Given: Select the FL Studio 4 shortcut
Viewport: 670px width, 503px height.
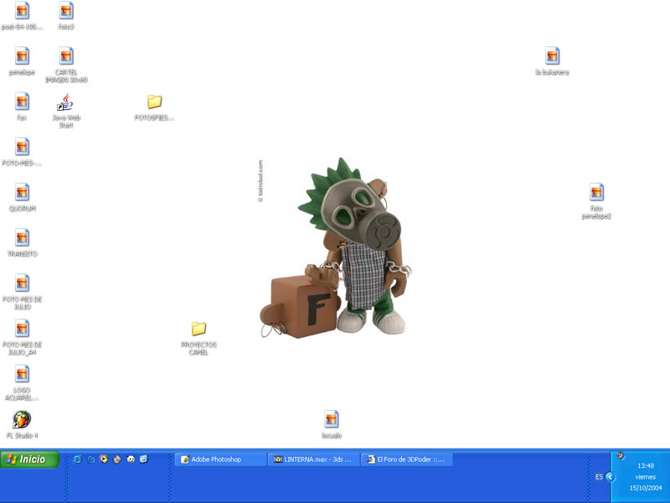Looking at the screenshot, I should [x=22, y=425].
